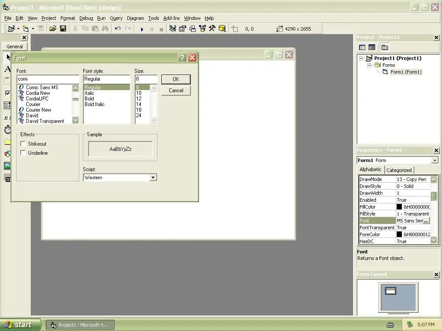Click the Save Project floppy icon
442x331 pixels.
pyautogui.click(x=63, y=28)
